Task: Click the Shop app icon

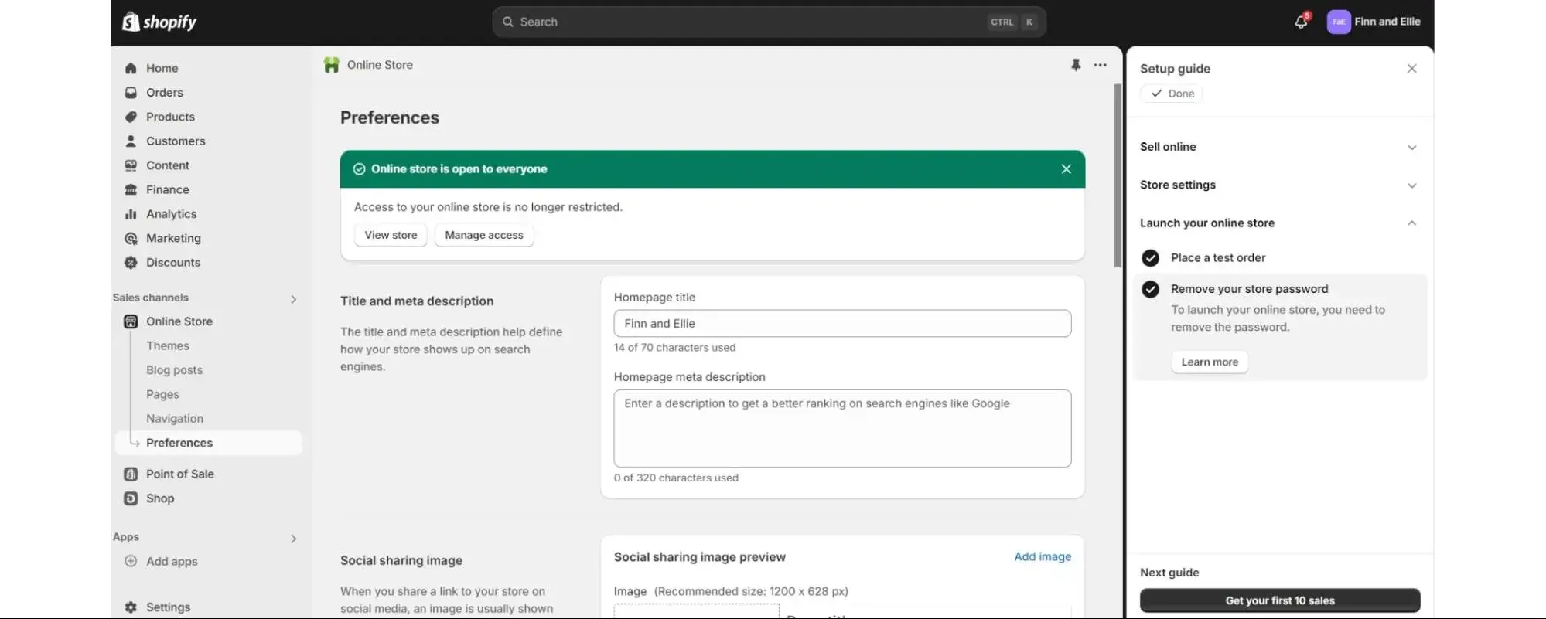Action: 131,498
